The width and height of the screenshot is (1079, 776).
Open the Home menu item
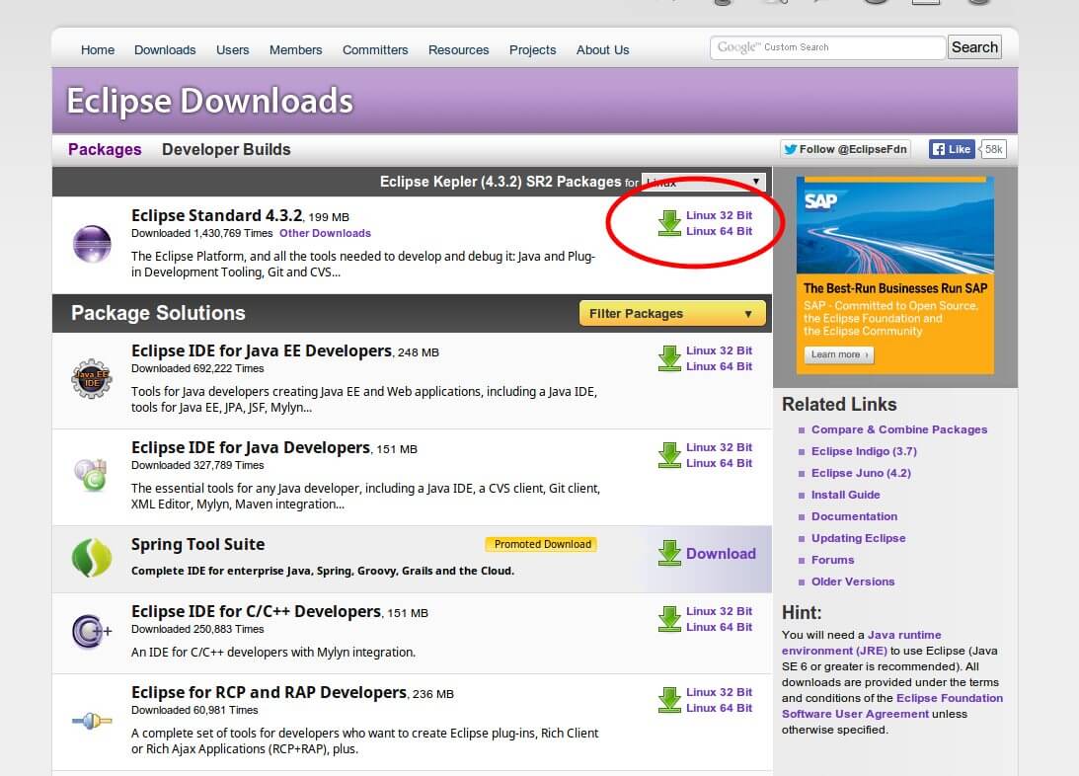tap(98, 49)
